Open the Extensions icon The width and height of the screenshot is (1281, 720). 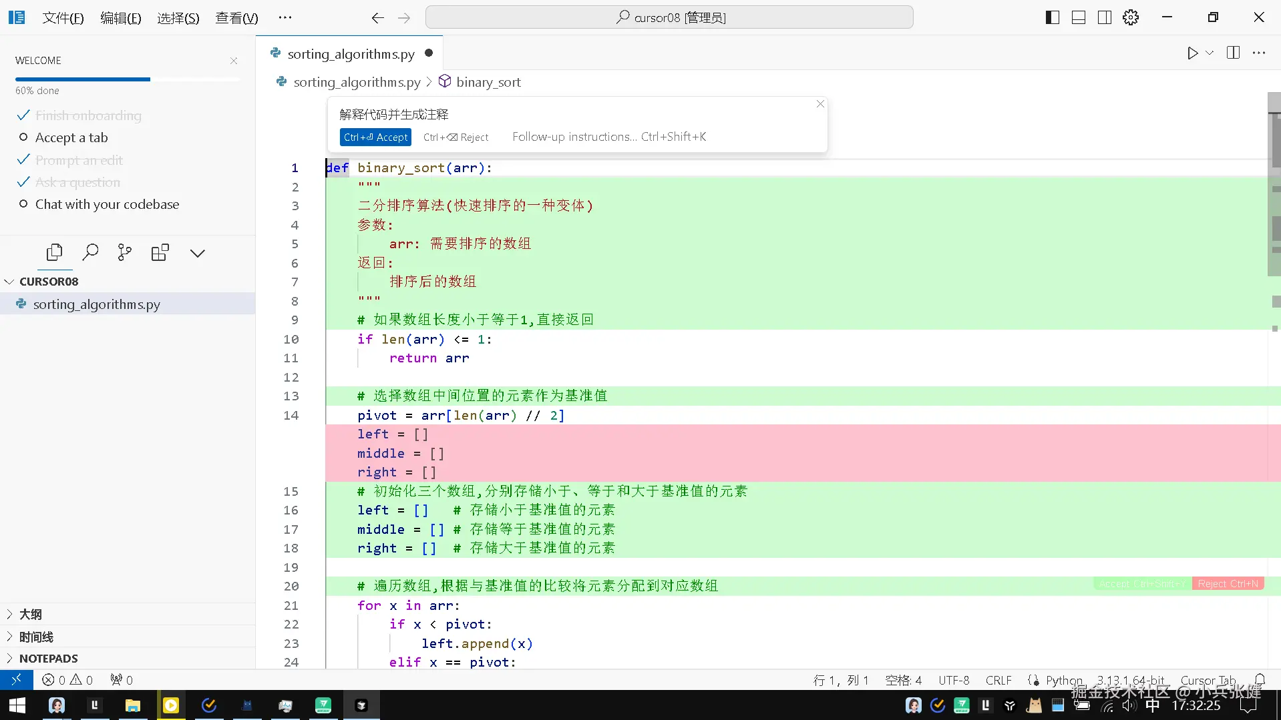click(x=160, y=252)
